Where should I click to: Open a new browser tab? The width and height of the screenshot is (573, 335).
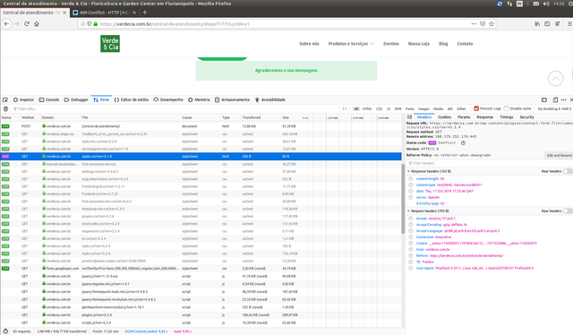point(145,13)
